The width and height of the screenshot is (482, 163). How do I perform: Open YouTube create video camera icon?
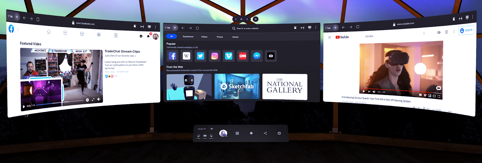point(439,32)
